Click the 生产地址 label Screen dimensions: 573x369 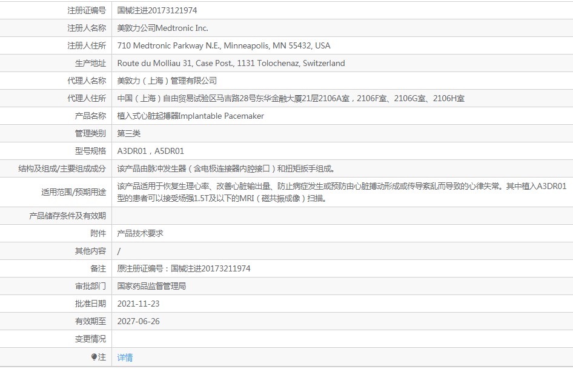pos(90,63)
